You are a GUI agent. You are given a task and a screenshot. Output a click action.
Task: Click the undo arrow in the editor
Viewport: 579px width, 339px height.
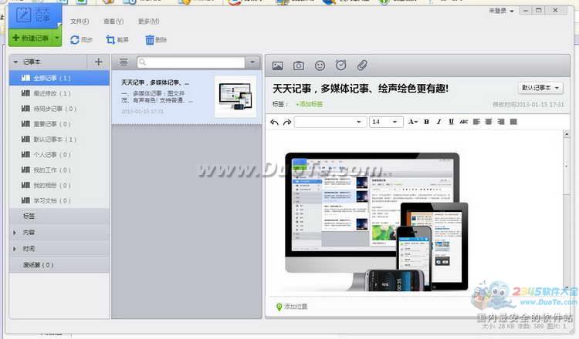(x=275, y=122)
